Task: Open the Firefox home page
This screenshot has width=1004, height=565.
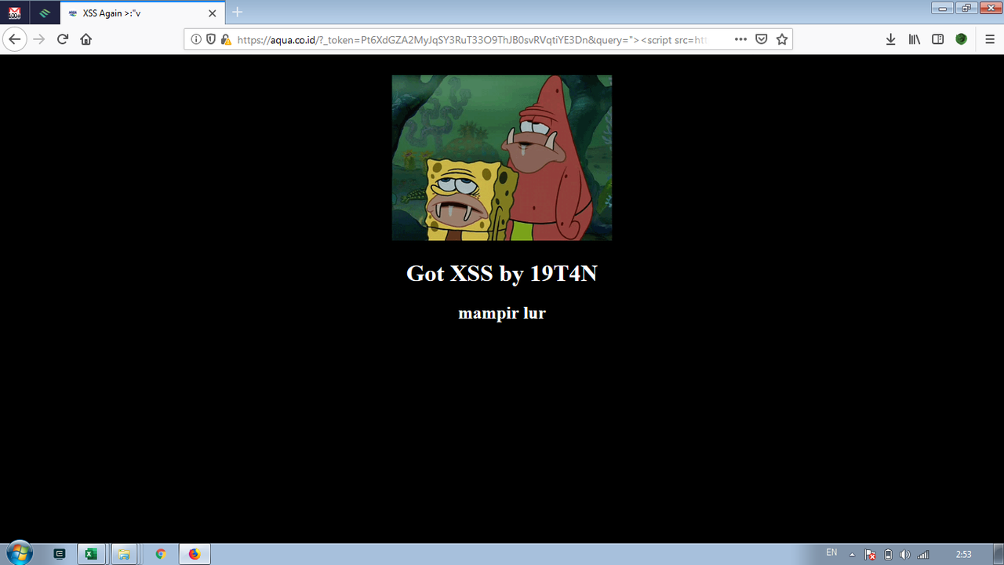Action: tap(86, 39)
